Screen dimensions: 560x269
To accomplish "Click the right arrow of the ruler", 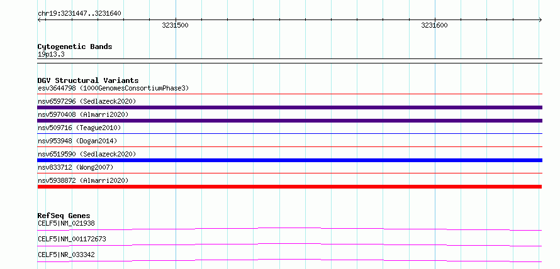I will coord(540,19).
